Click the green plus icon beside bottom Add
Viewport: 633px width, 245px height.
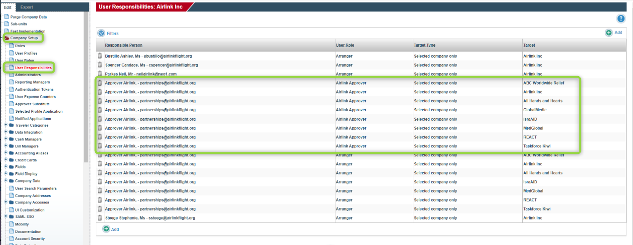tap(106, 229)
